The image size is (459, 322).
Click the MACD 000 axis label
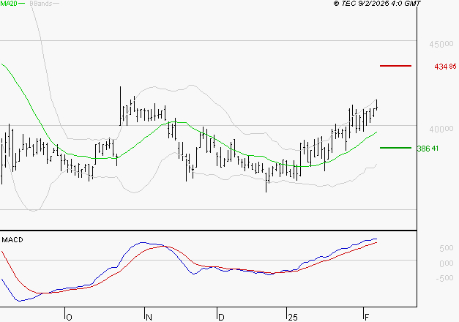tap(447, 263)
